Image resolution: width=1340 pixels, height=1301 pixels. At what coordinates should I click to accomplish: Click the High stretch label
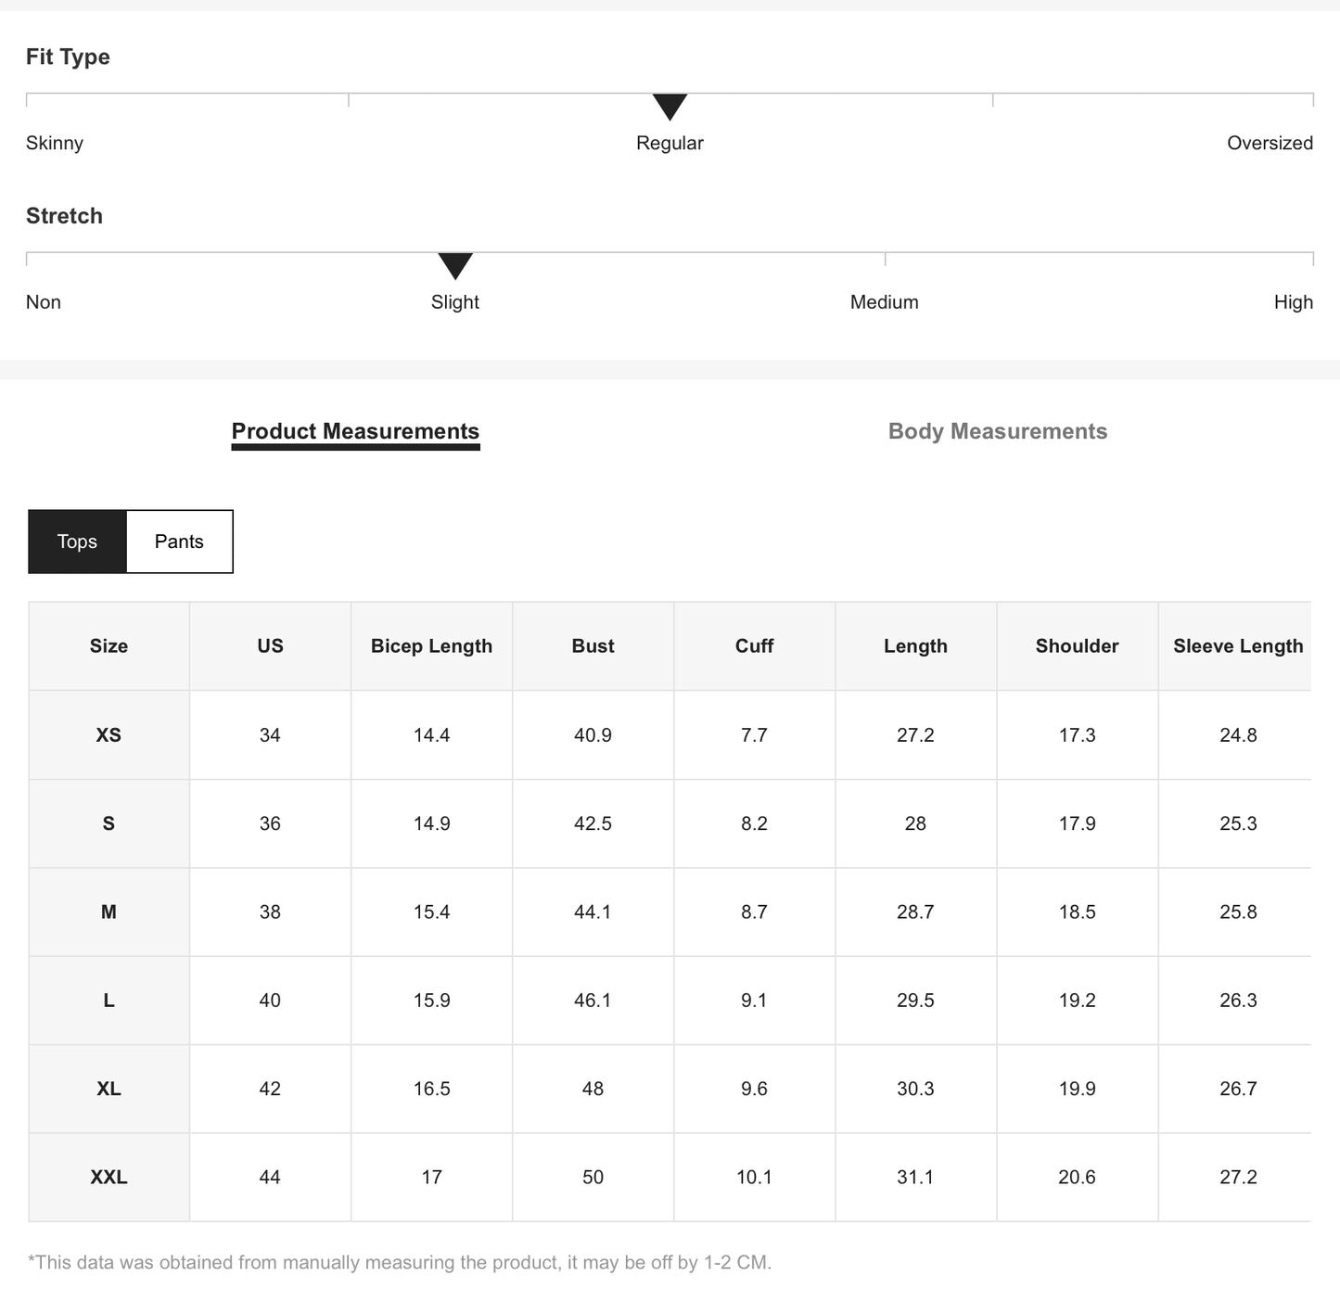tap(1293, 302)
